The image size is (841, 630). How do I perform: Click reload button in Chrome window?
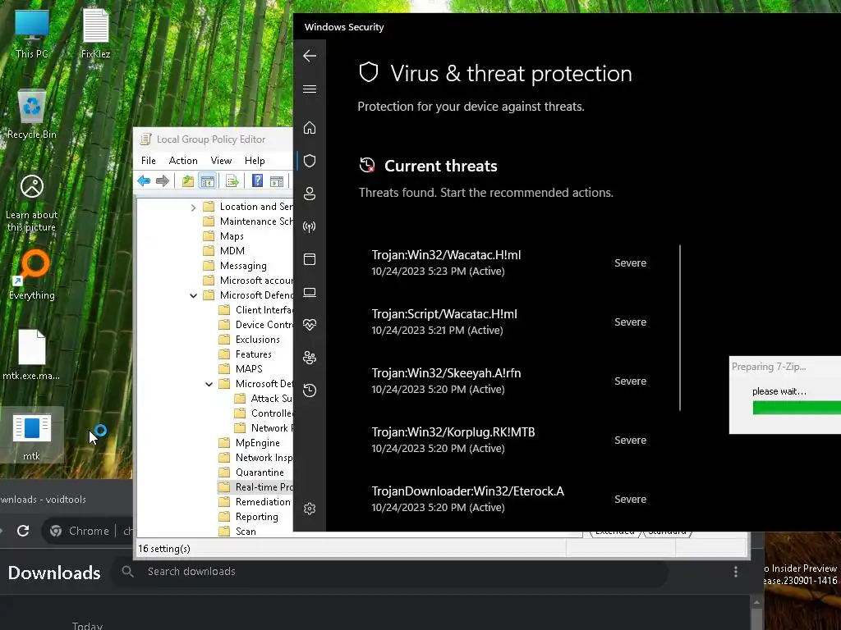coord(22,531)
